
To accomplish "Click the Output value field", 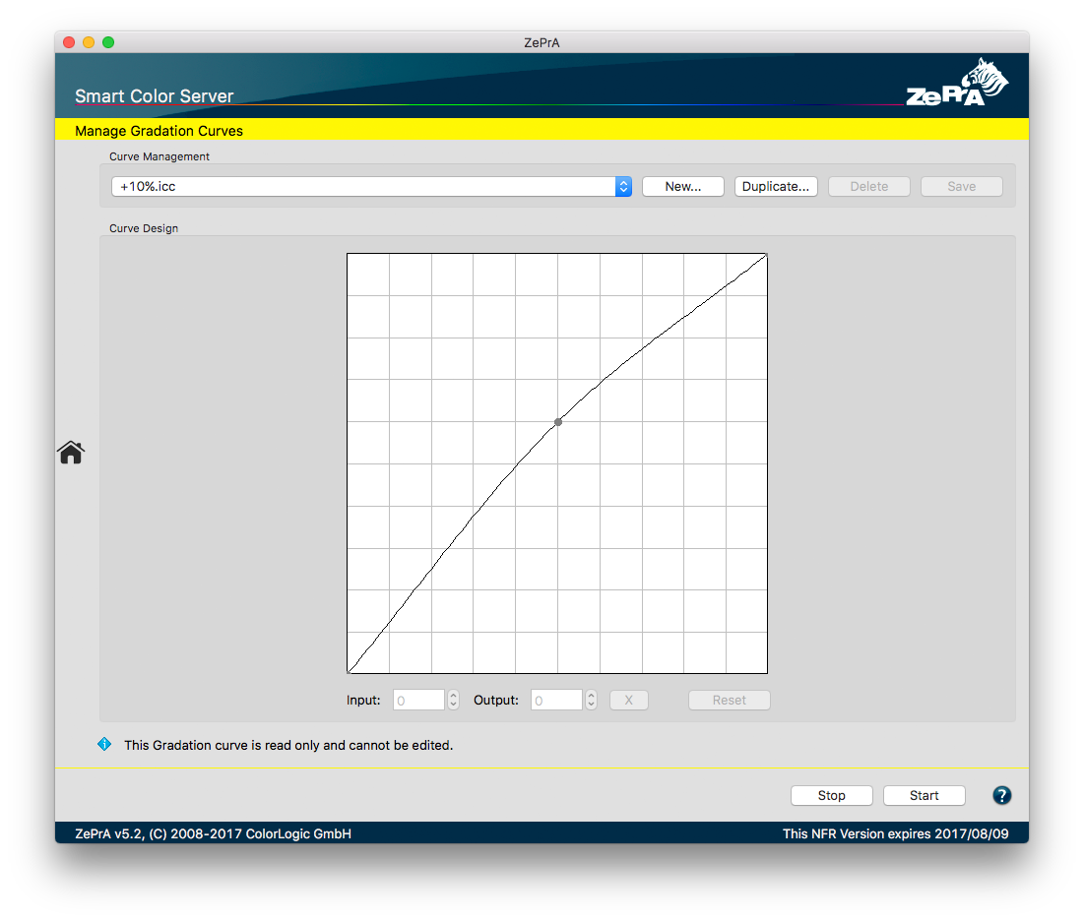I will [556, 701].
